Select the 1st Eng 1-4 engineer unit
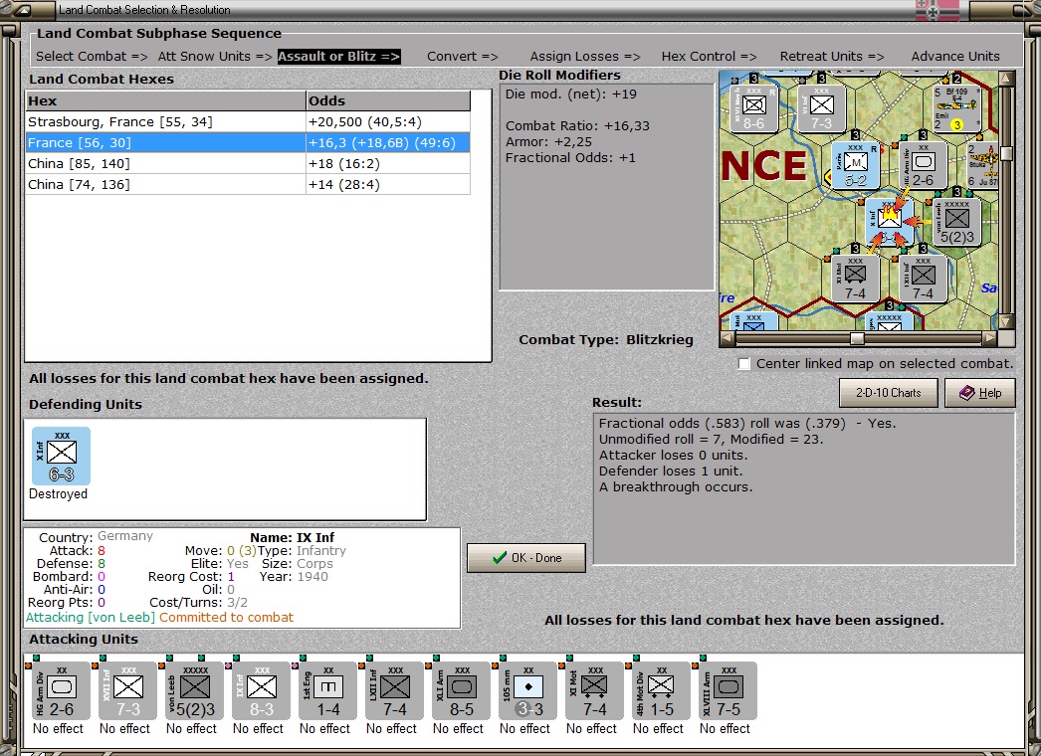 (x=328, y=690)
